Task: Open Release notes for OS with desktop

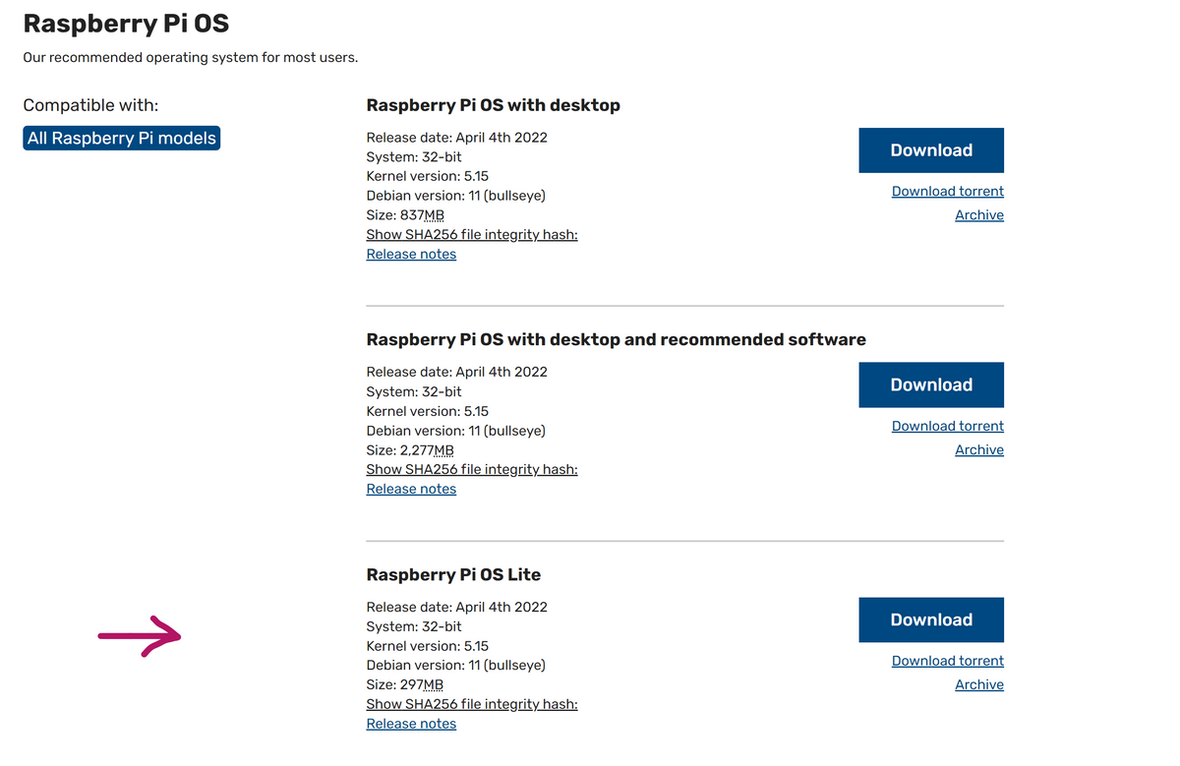Action: [411, 255]
